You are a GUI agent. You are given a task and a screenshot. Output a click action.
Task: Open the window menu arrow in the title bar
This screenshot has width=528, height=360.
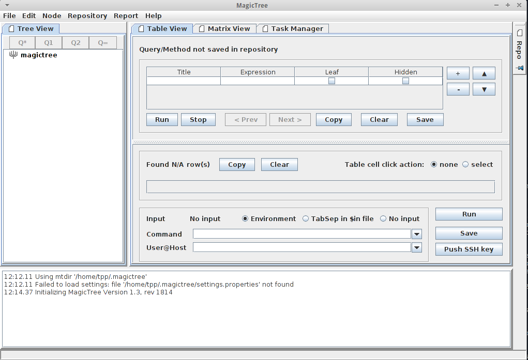[7, 5]
